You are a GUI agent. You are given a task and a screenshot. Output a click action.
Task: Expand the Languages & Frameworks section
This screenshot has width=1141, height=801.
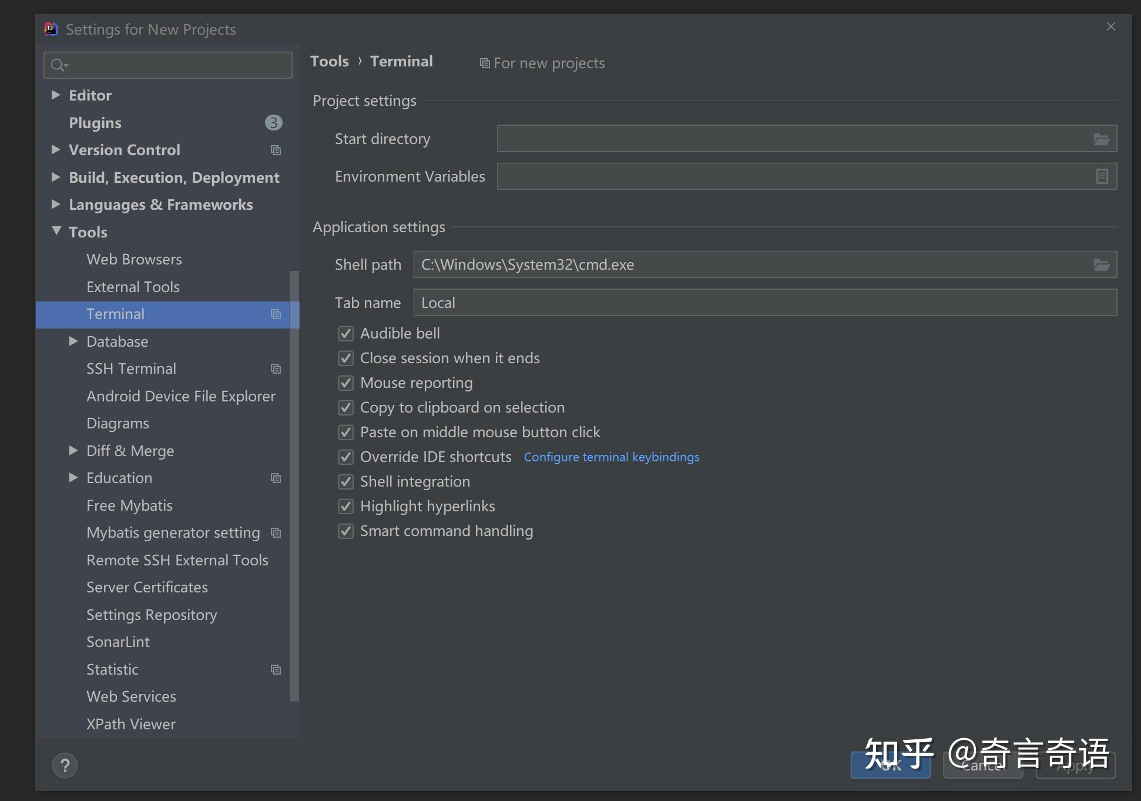55,204
